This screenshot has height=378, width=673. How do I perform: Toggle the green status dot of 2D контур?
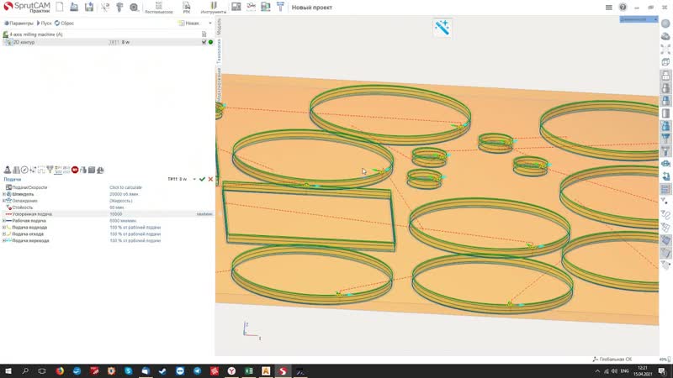click(x=210, y=42)
